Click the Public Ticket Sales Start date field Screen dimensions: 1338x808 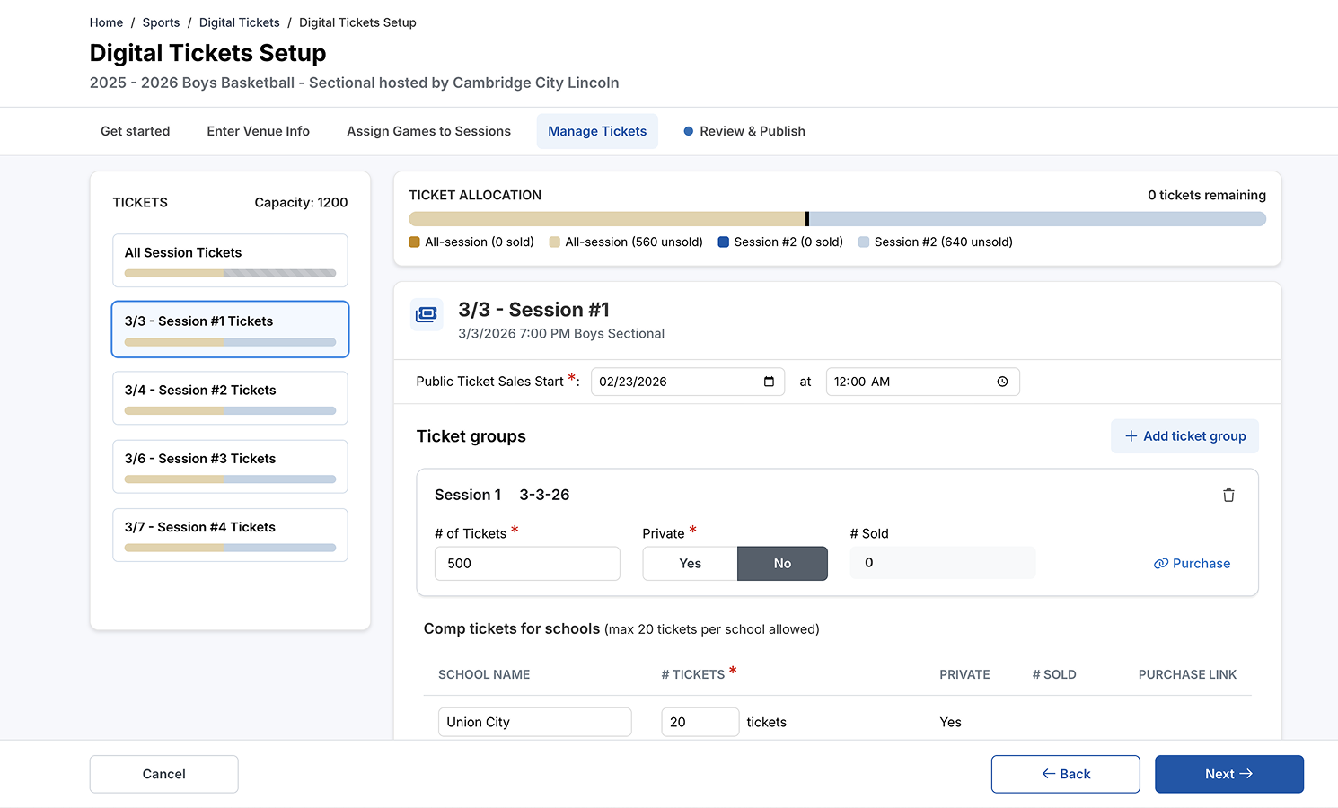(x=688, y=382)
